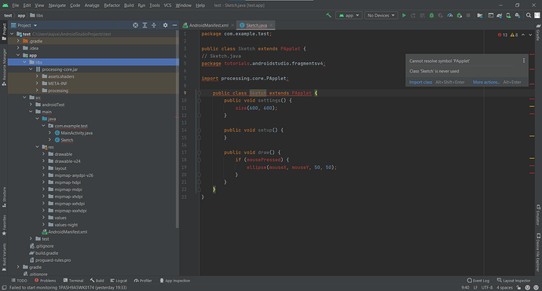Open the SDK Manager icon
This screenshot has height=291, width=542.
click(518, 15)
